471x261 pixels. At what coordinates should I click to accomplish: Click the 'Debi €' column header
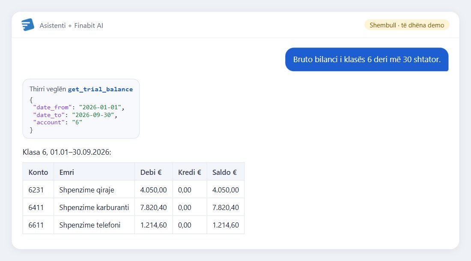pos(153,172)
